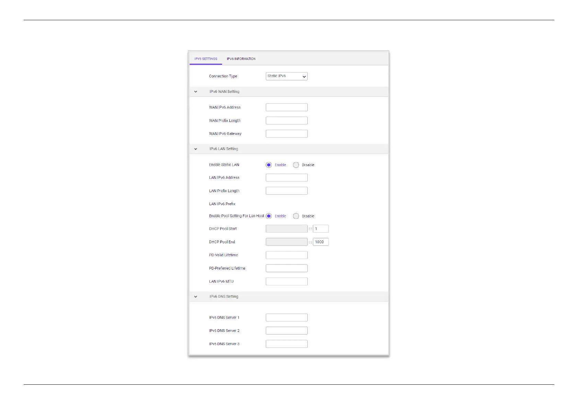Screen dimensions: 578x408
Task: Click the IPv6 DNS Server 3 field
Action: (287, 344)
